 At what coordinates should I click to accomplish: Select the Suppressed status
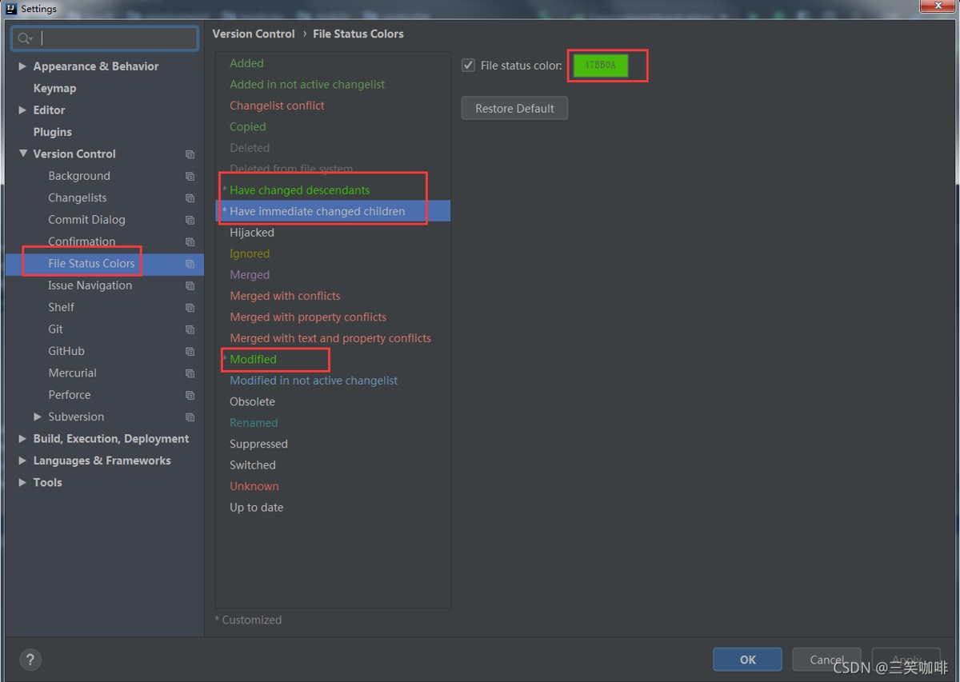(x=258, y=444)
